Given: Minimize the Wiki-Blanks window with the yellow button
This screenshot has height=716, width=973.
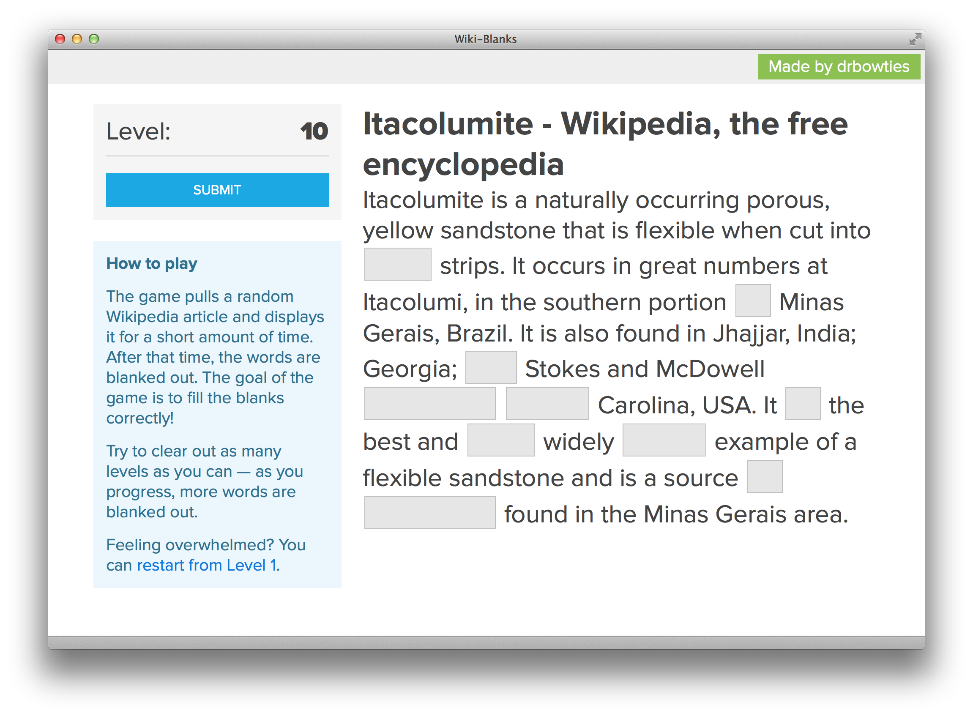Looking at the screenshot, I should point(77,39).
